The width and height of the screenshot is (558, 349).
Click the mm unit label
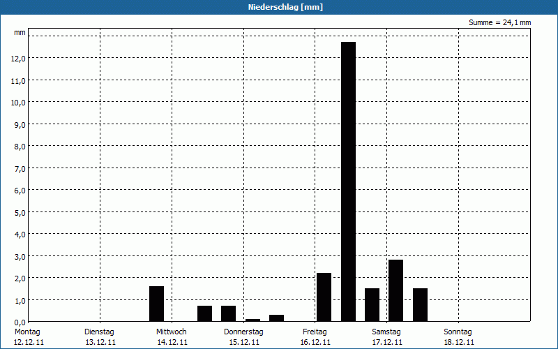click(x=20, y=32)
